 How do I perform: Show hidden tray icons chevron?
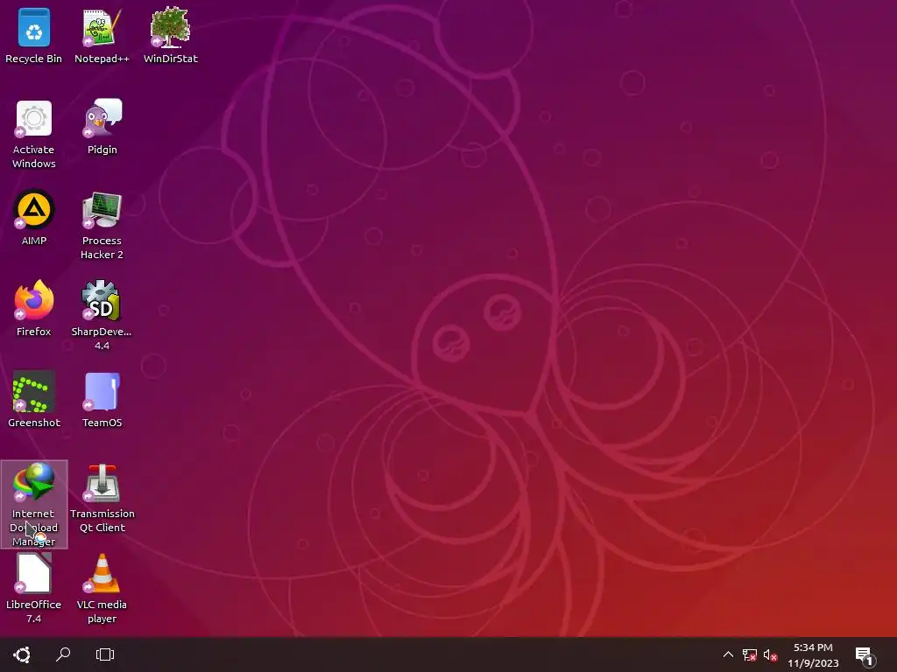728,654
